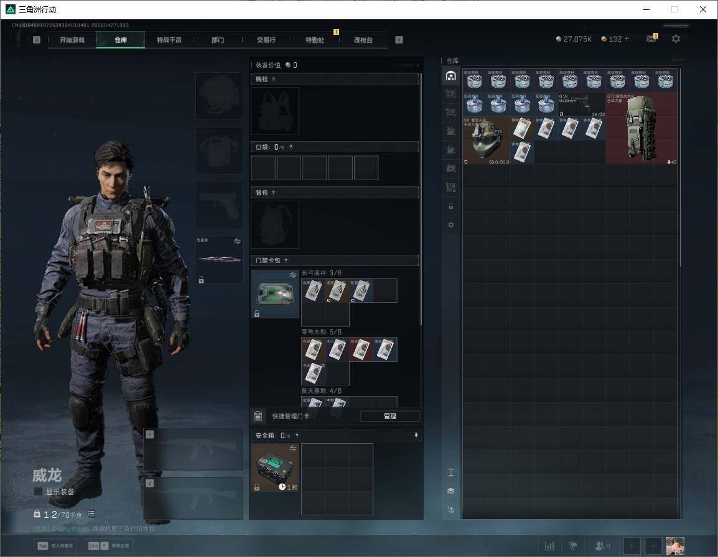
Task: Switch to the 开始游戏 tab
Action: coord(72,40)
